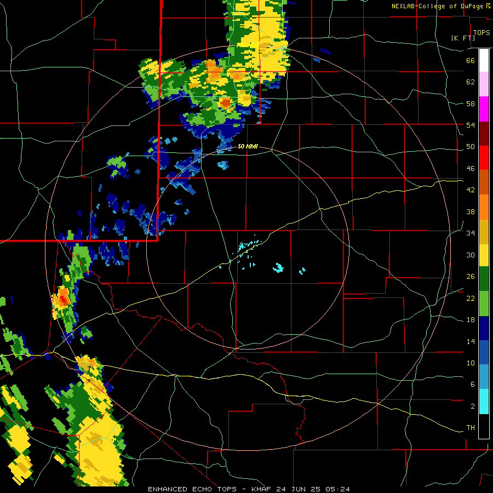Click the legend value 54
Screen dimensions: 493x493
tap(471, 125)
